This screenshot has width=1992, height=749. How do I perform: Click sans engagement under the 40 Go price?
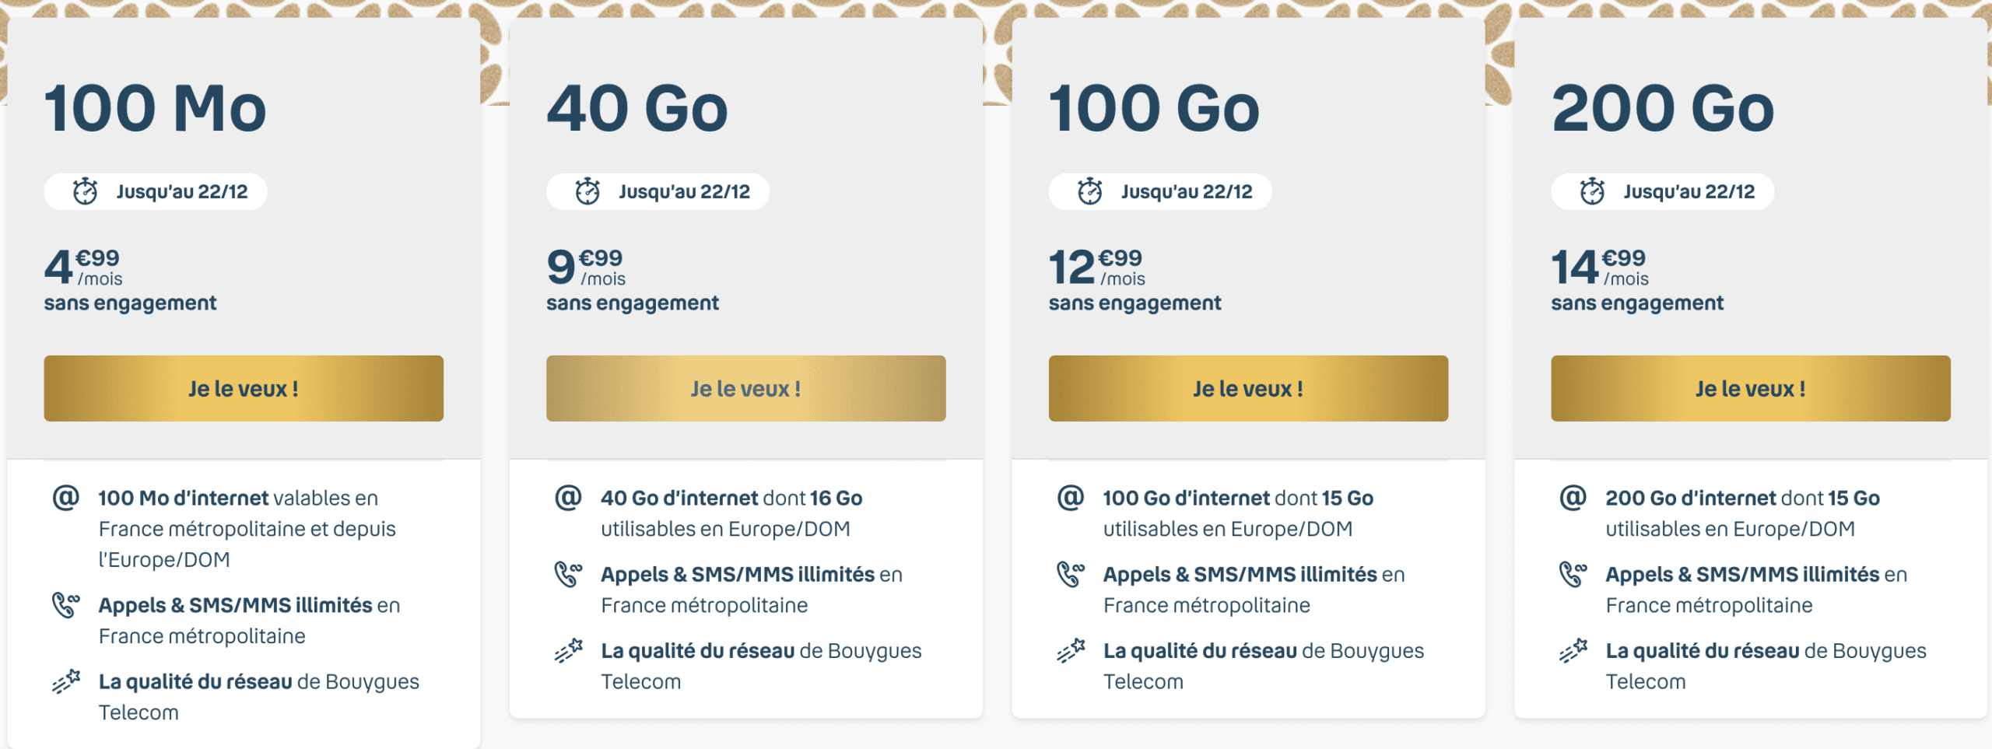click(634, 303)
